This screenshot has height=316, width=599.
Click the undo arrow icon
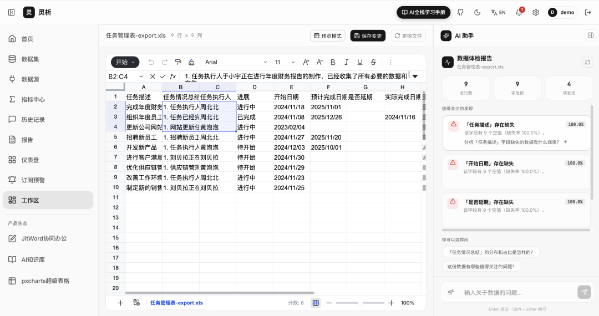pos(151,62)
